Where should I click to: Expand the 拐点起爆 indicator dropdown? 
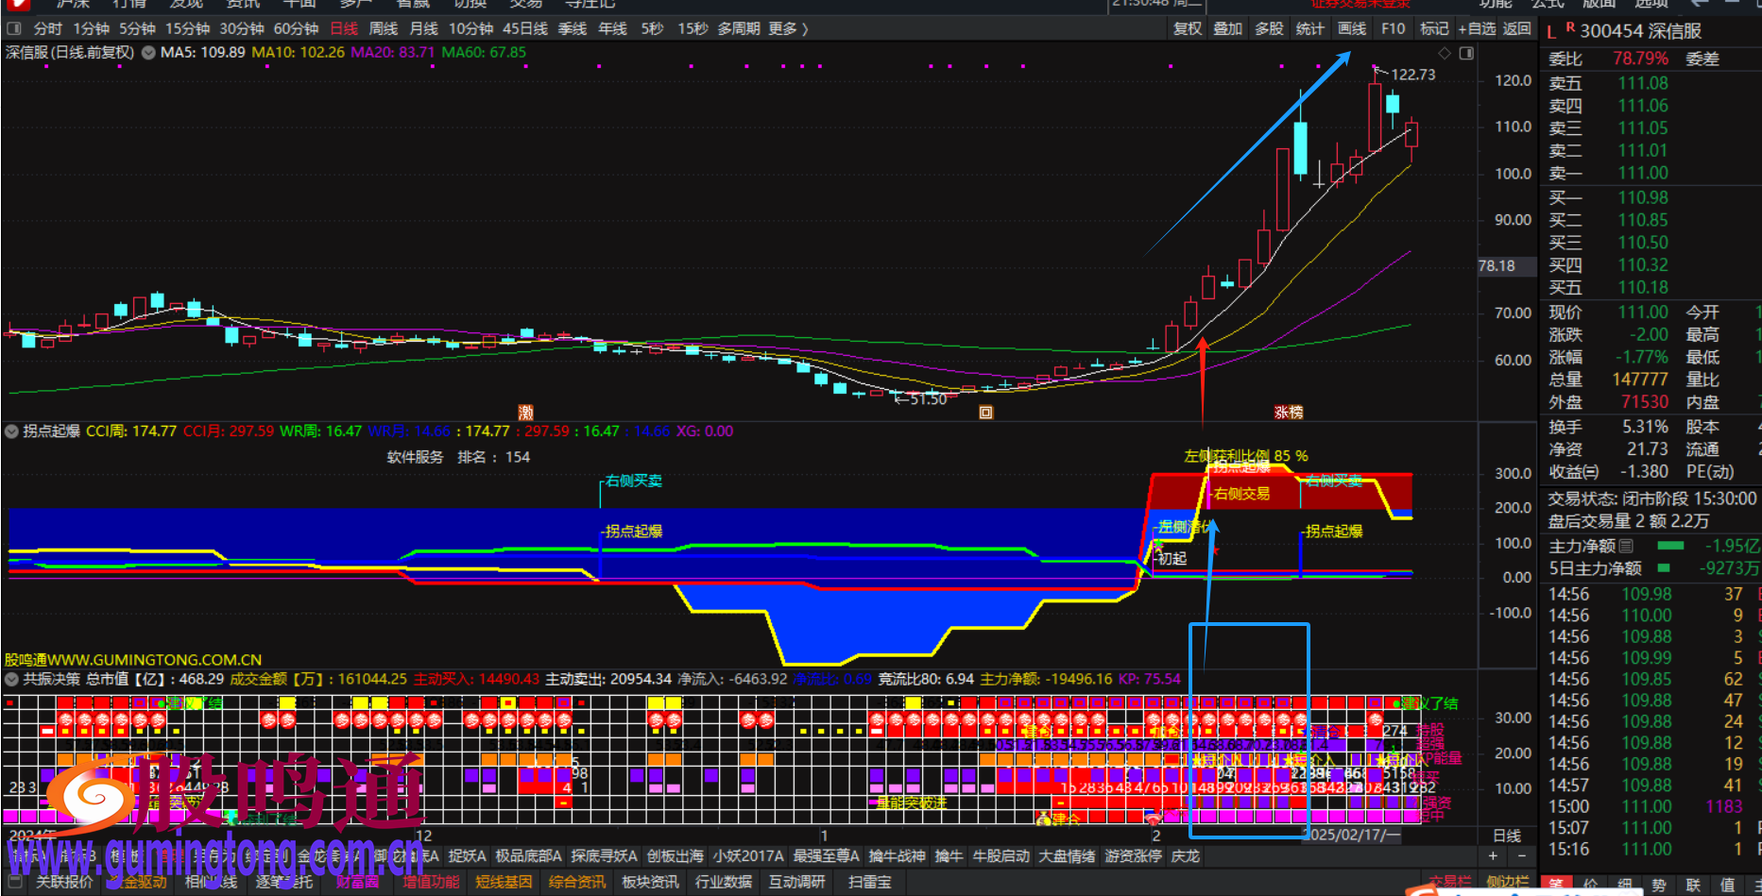point(11,431)
